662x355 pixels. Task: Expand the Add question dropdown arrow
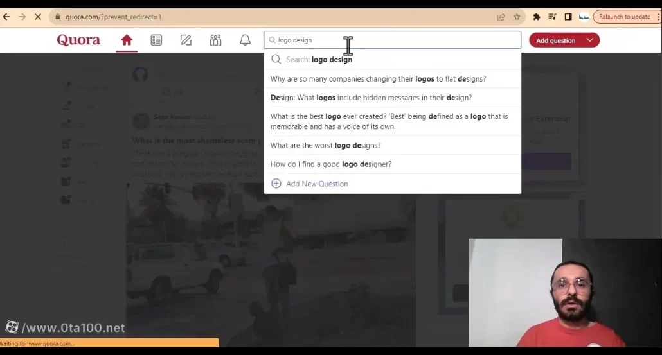(590, 40)
